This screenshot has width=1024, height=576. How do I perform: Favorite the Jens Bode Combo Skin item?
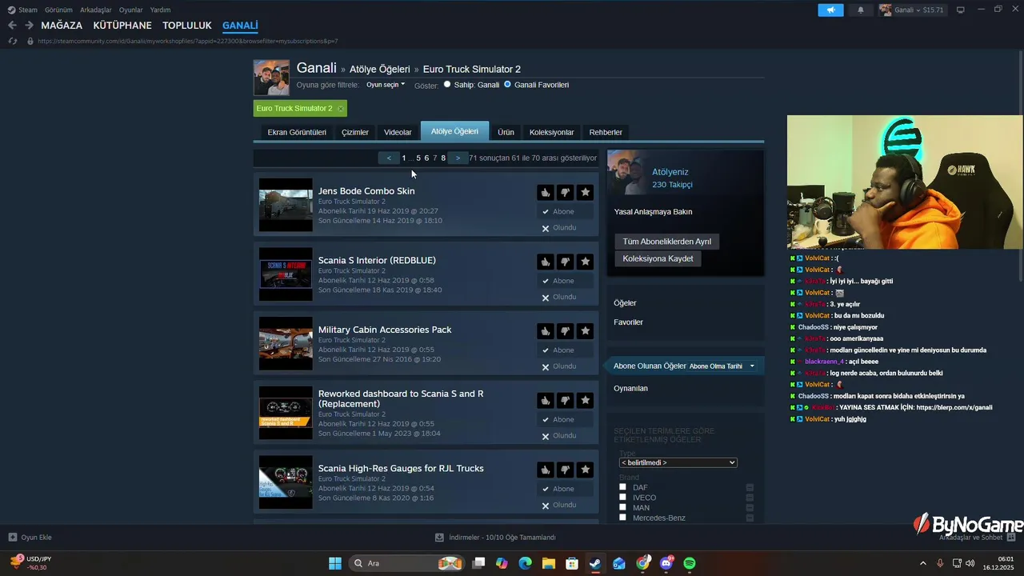pos(586,192)
